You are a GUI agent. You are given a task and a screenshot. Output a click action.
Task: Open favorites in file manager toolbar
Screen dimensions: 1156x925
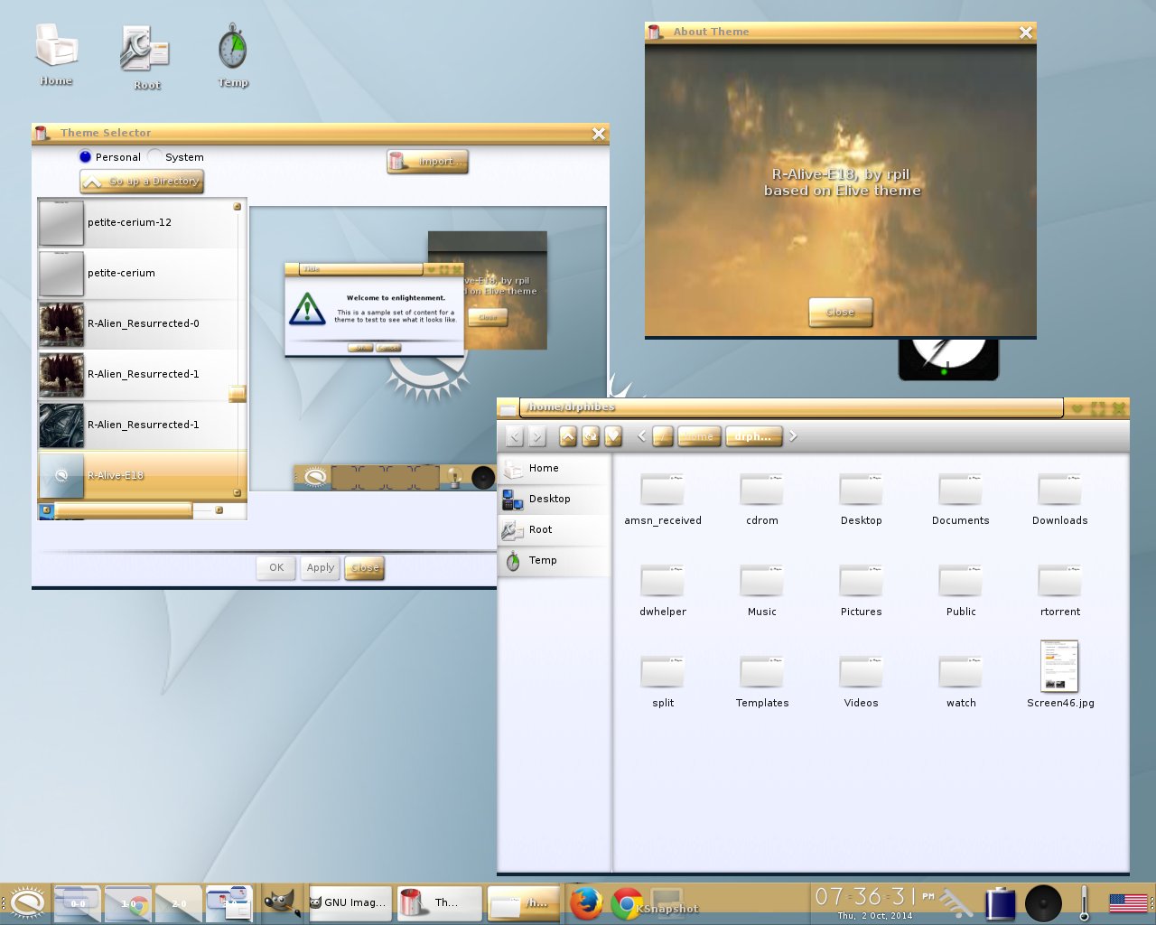coord(613,437)
